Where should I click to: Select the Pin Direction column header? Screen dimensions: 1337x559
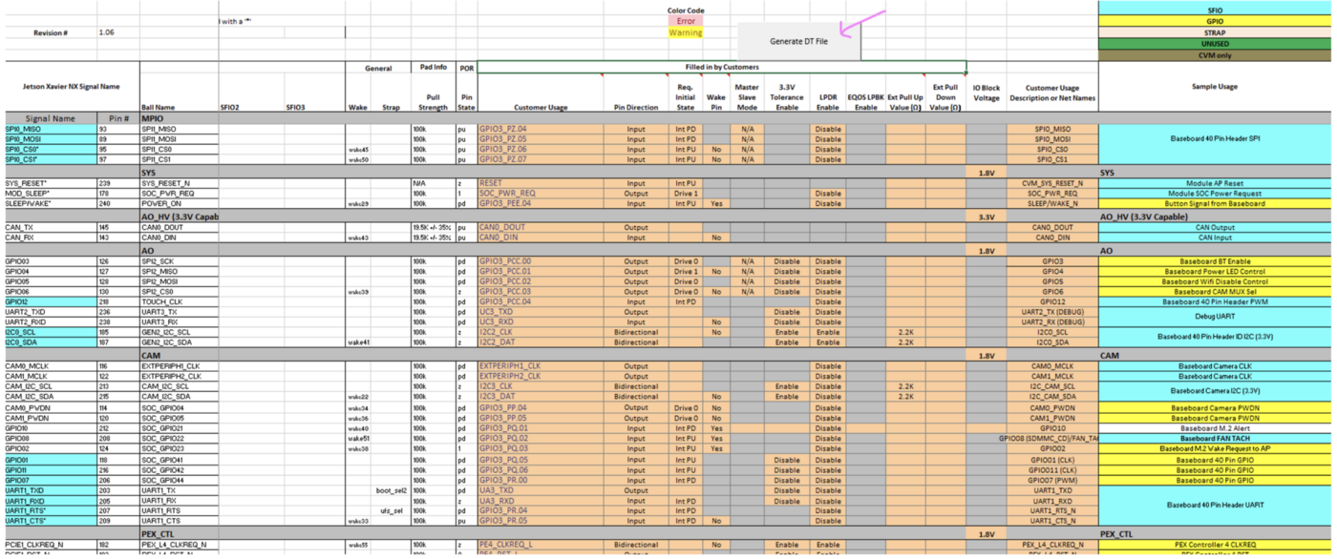coord(636,108)
